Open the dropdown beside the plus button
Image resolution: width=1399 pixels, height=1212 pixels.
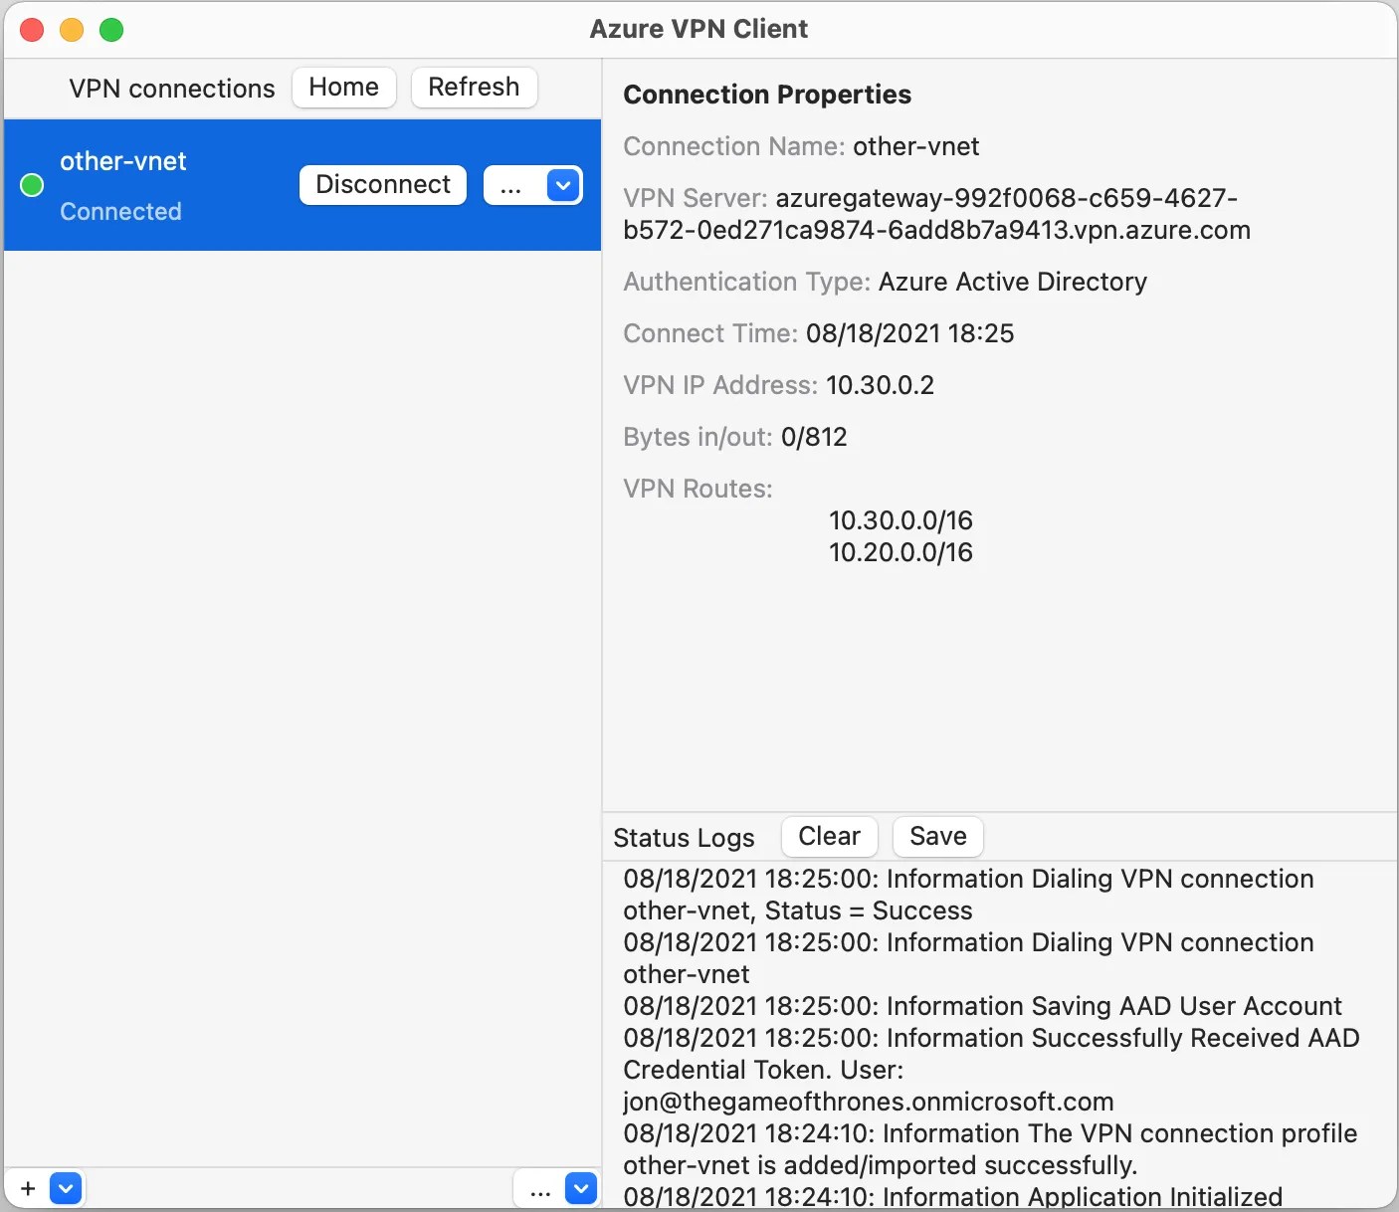coord(66,1188)
